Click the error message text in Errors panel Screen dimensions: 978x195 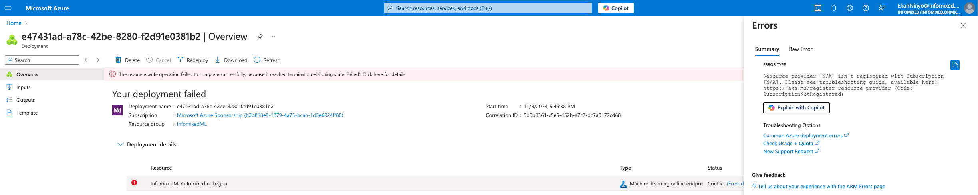coord(853,85)
